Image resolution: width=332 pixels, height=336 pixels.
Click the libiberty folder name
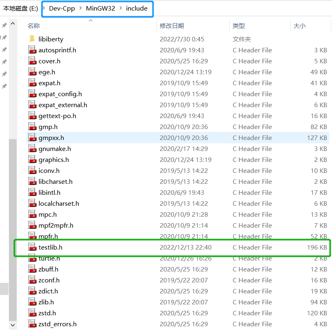tap(51, 39)
